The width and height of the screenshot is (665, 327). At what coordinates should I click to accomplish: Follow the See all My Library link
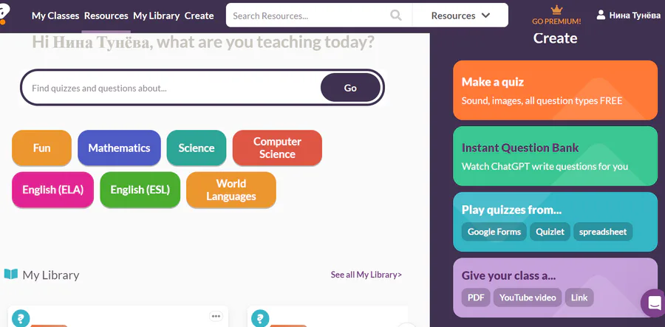tap(366, 275)
